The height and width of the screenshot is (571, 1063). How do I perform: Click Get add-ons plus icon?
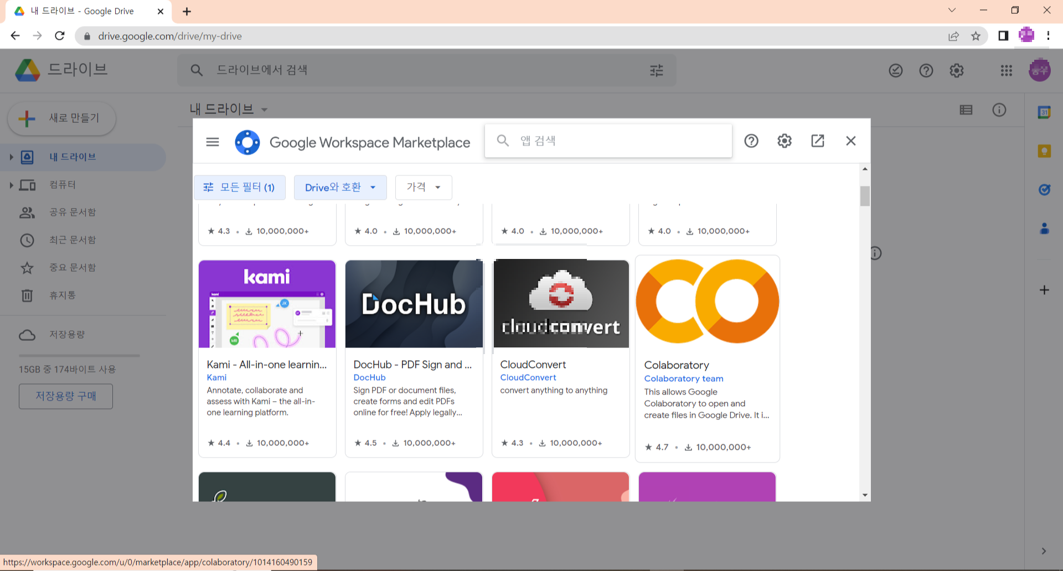(1044, 290)
